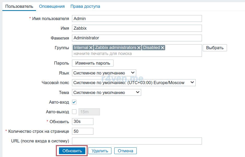Toggle the Авто-выход checkbox

click(x=74, y=112)
